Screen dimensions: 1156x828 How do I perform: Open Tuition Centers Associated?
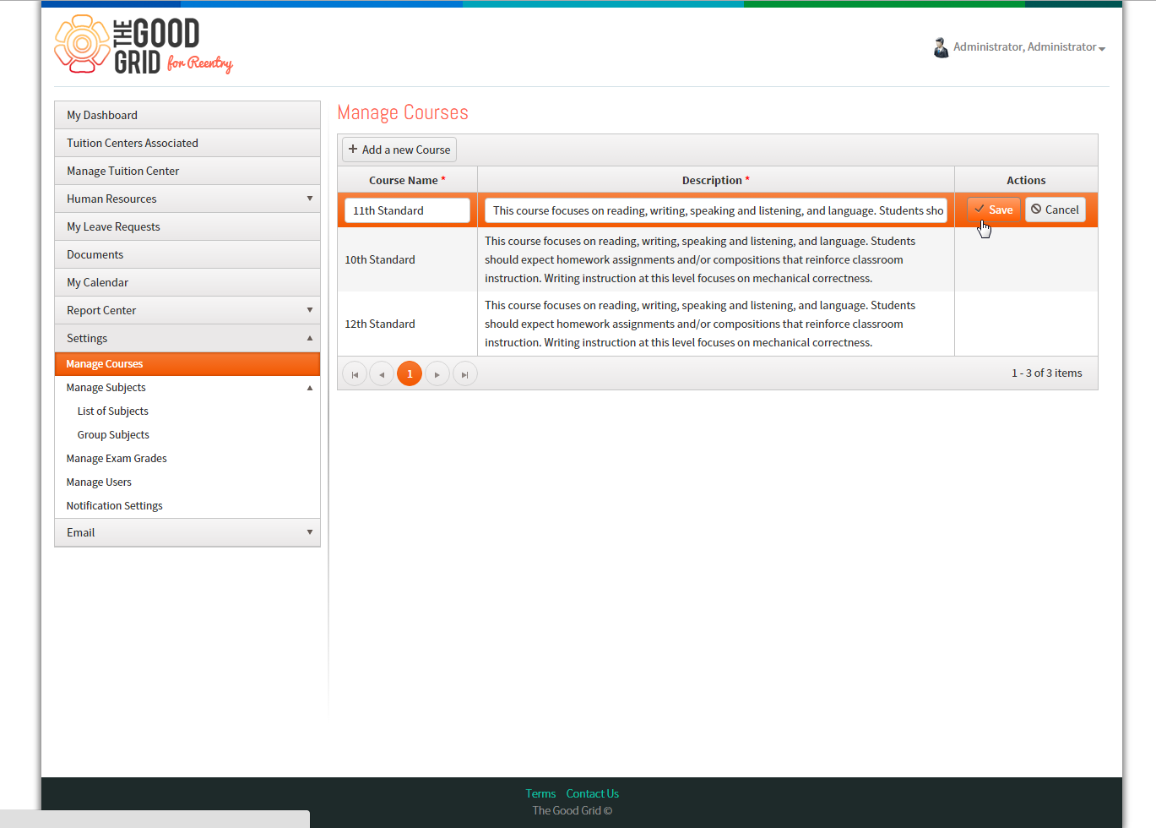point(187,143)
